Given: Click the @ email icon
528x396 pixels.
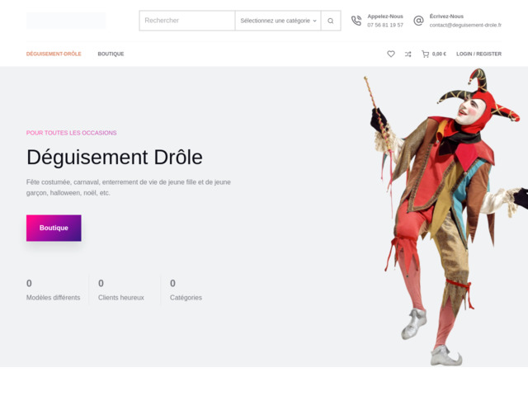Looking at the screenshot, I should point(418,21).
